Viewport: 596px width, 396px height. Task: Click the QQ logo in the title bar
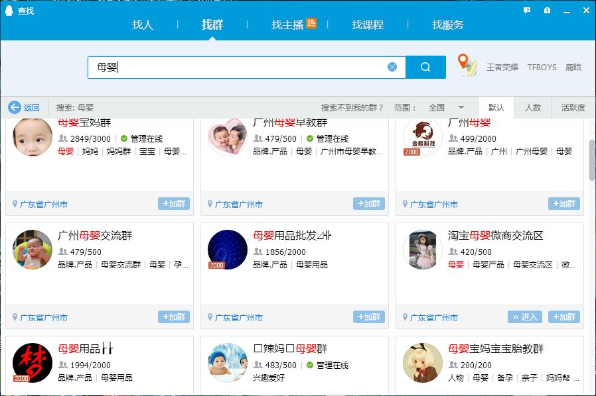pyautogui.click(x=8, y=9)
